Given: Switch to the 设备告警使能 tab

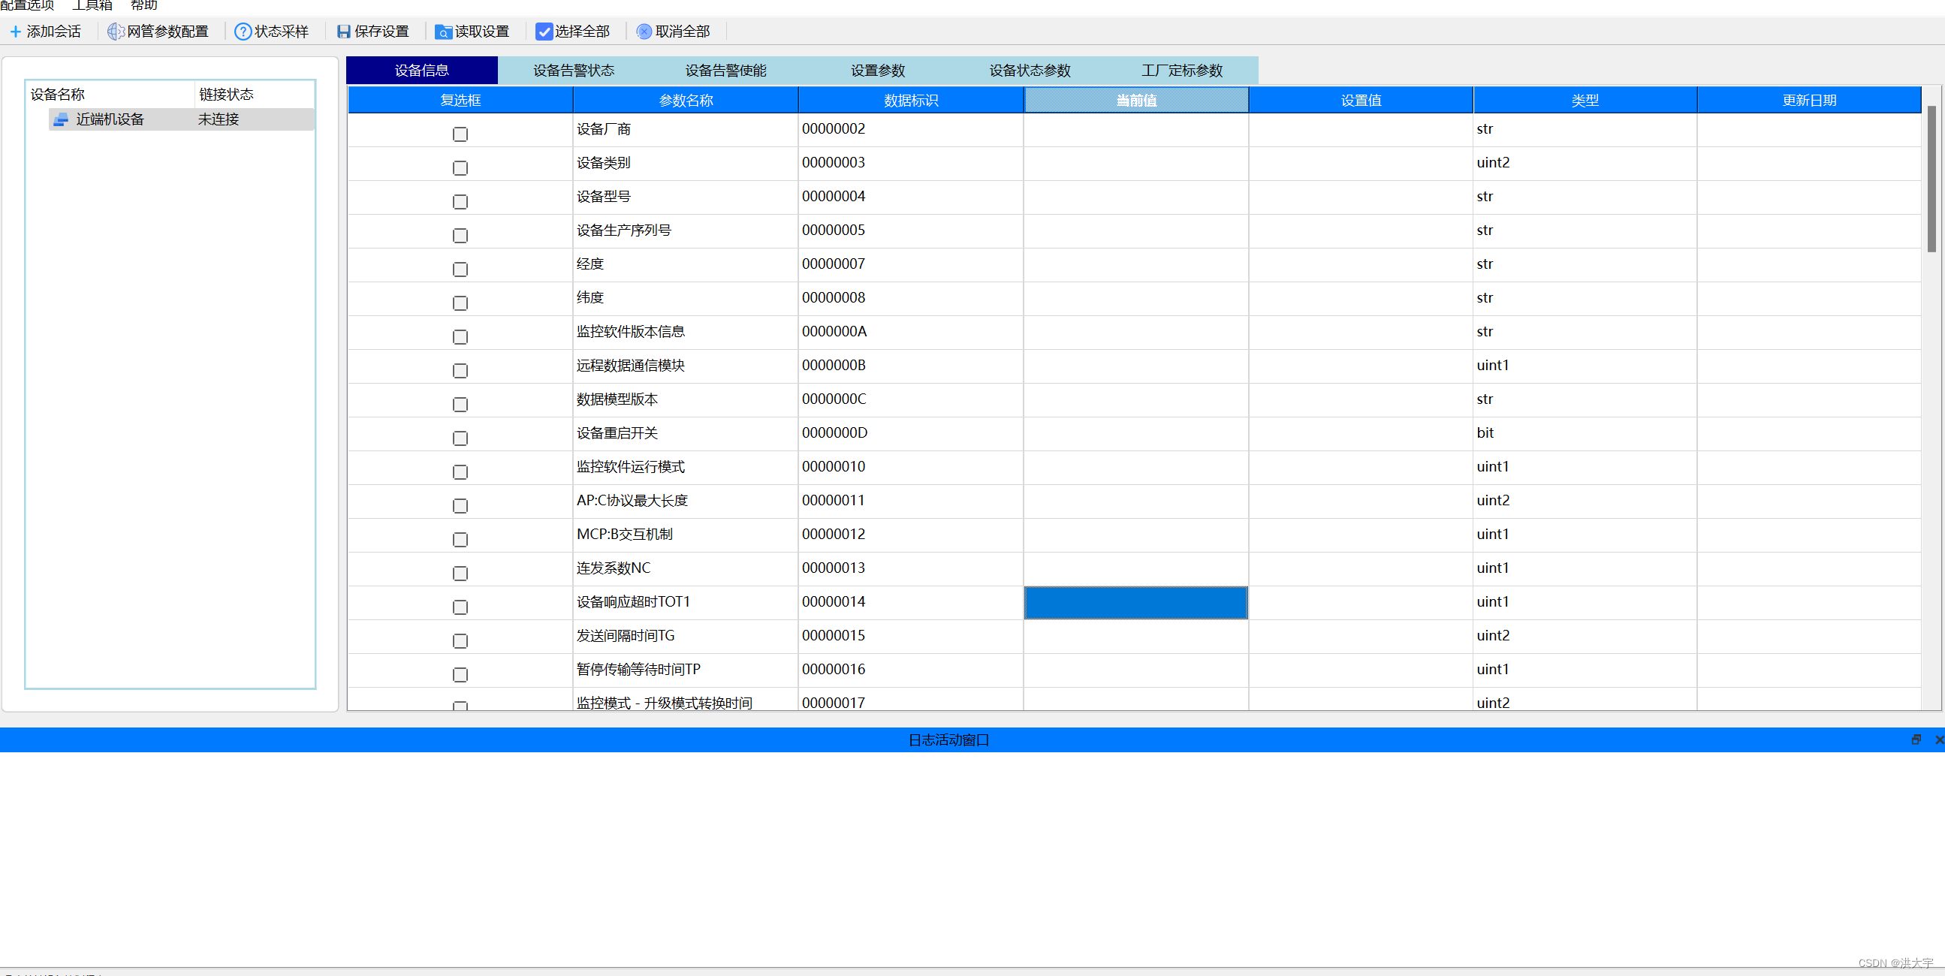Looking at the screenshot, I should [725, 71].
